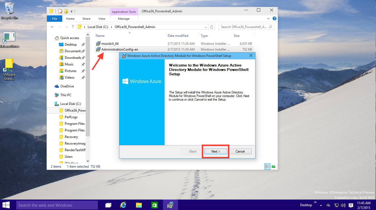
Task: Click the New folder quick access icon
Action: pos(66,11)
